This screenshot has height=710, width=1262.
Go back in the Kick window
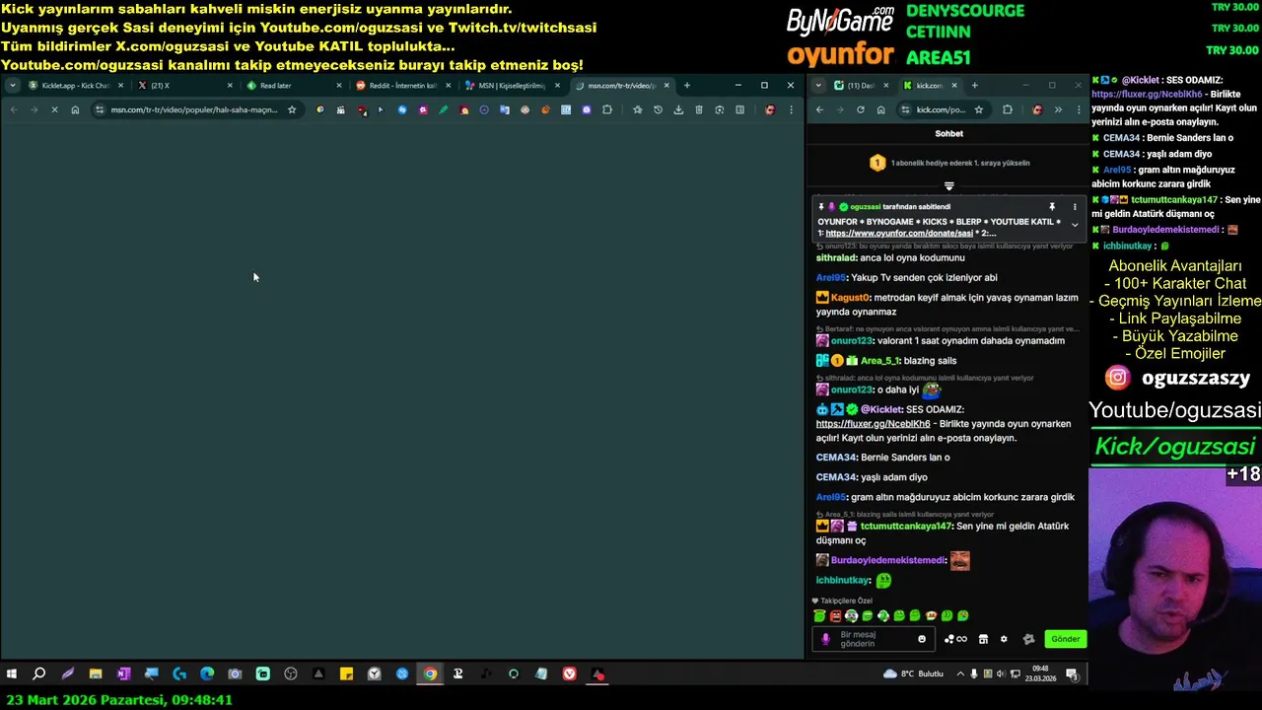(x=819, y=109)
